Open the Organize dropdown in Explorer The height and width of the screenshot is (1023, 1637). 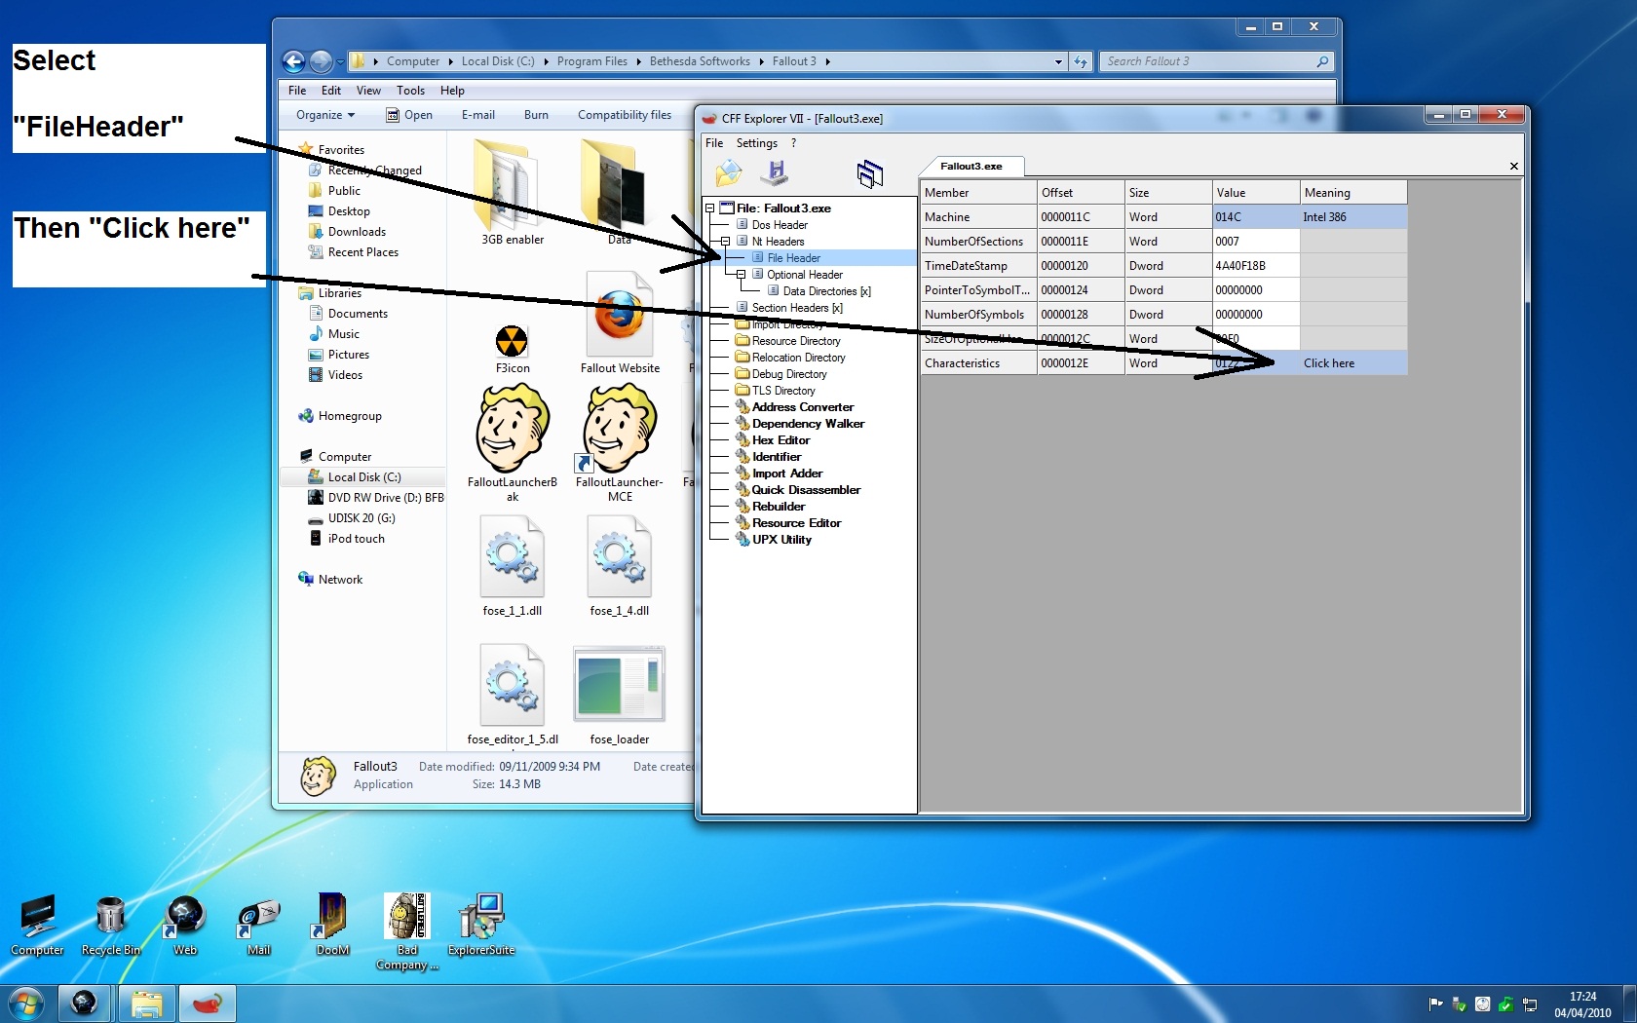(x=325, y=115)
